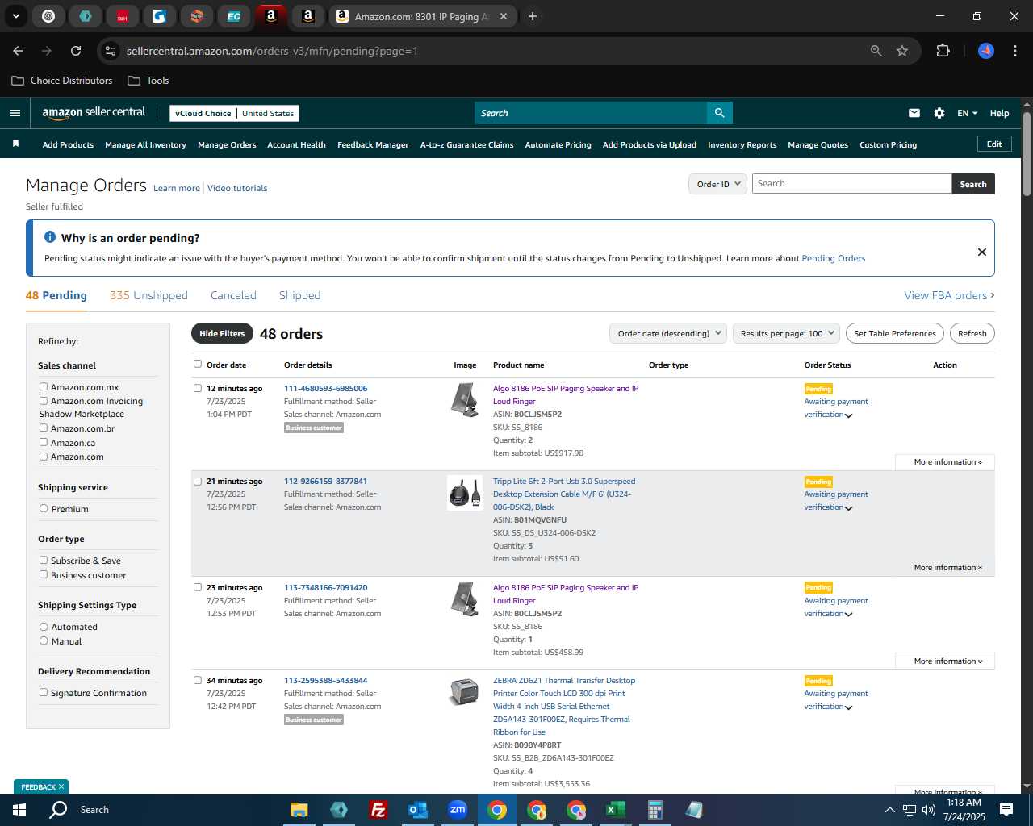Viewport: 1033px width, 826px height.
Task: Go back with the browser back arrow
Action: click(x=18, y=51)
